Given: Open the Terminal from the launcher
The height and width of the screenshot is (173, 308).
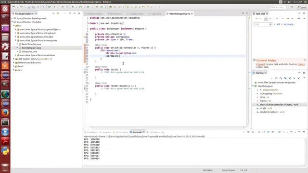Looking at the screenshot, I should click(x=5, y=123).
